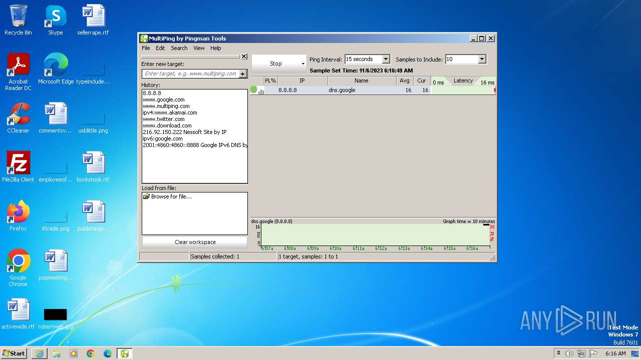
Task: Open the popmeeting document on desktop
Action: (x=56, y=265)
